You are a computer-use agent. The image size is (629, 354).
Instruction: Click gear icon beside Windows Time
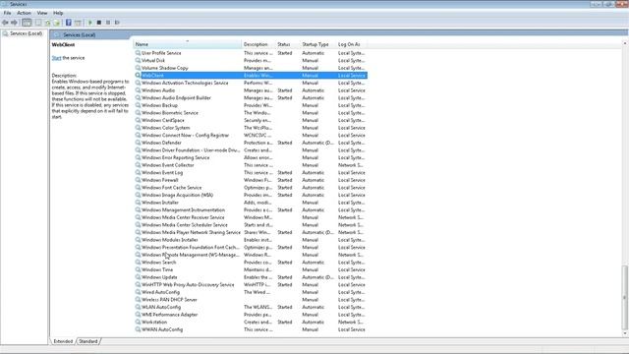click(x=138, y=269)
